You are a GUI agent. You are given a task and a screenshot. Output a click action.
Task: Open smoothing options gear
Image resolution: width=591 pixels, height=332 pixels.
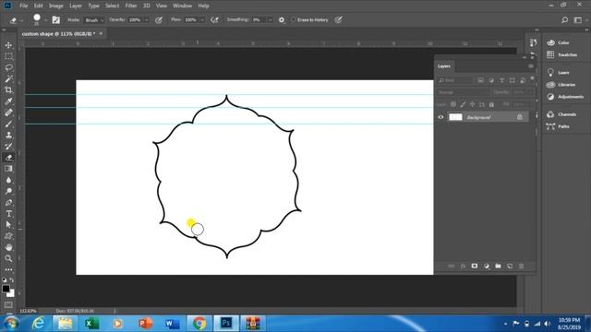pyautogui.click(x=281, y=20)
